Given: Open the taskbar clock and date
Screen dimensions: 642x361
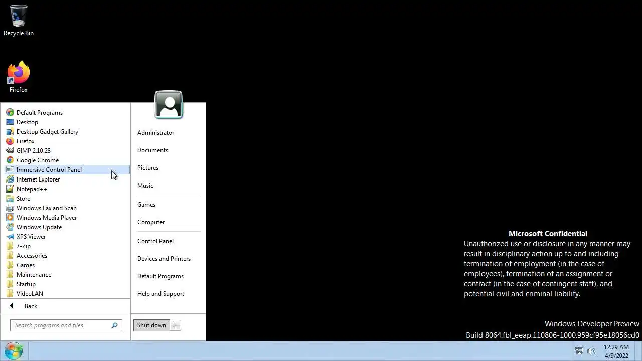Looking at the screenshot, I should pyautogui.click(x=616, y=351).
